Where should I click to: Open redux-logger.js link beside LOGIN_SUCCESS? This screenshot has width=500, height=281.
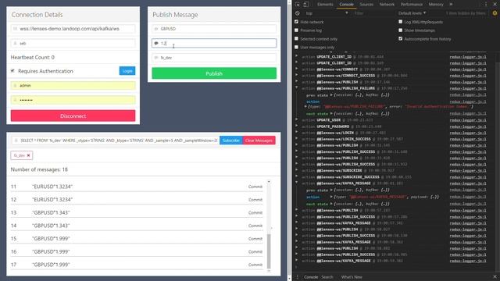point(468,139)
